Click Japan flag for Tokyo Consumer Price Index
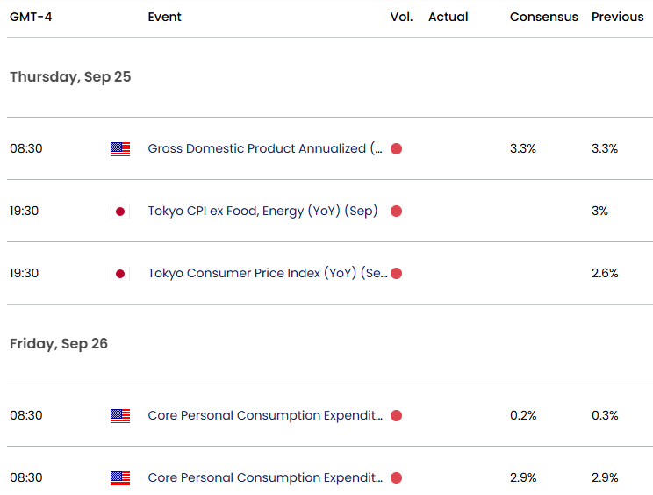This screenshot has width=653, height=495. point(120,274)
